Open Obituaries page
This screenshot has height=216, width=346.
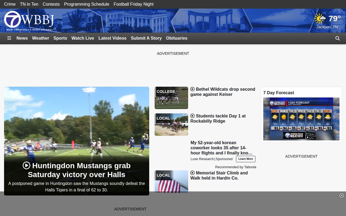[x=177, y=38]
